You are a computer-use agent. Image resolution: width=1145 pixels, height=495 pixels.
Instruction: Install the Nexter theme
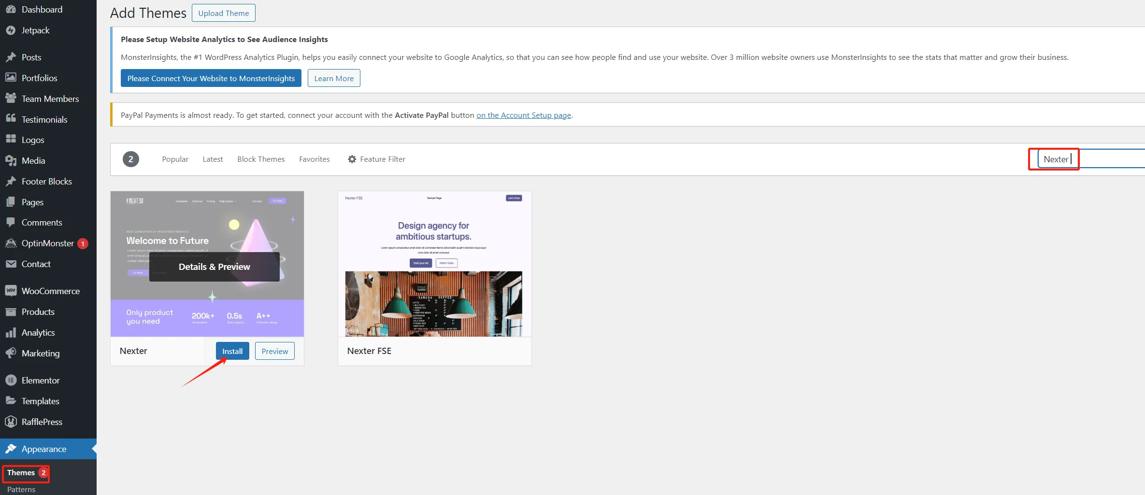pos(232,351)
